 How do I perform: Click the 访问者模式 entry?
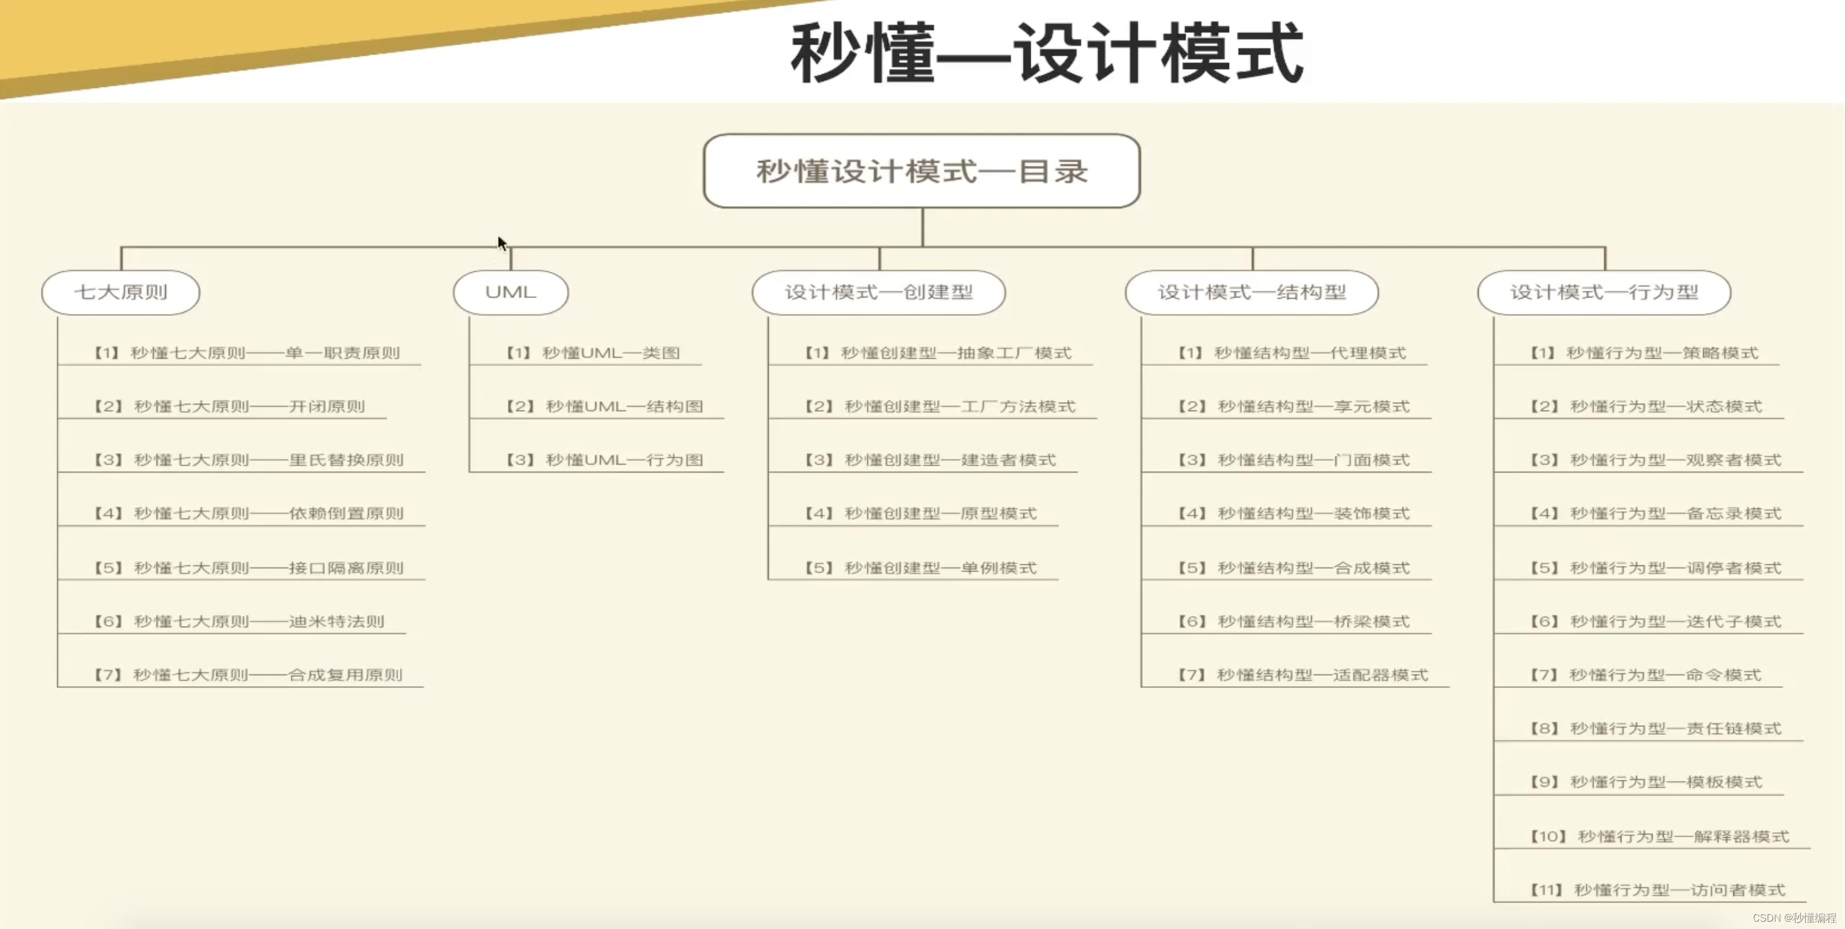[1657, 890]
